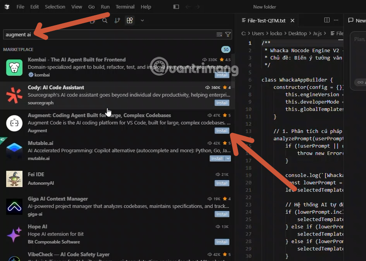
Task: Split the editor to the right
Action: (x=327, y=20)
